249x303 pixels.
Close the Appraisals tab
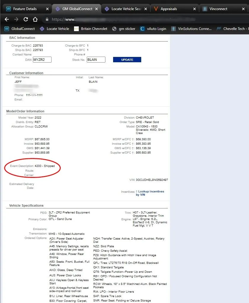pos(195,9)
